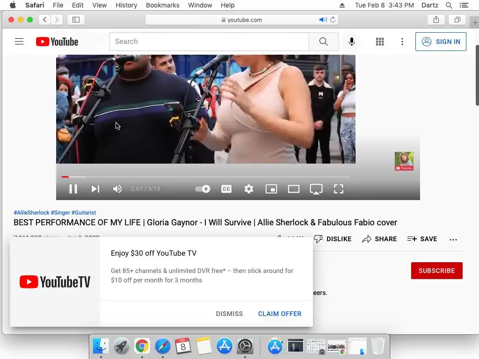Screen dimensions: 479x359
Task: Click the channel subscribe watermark thumbnail
Action: point(404,161)
